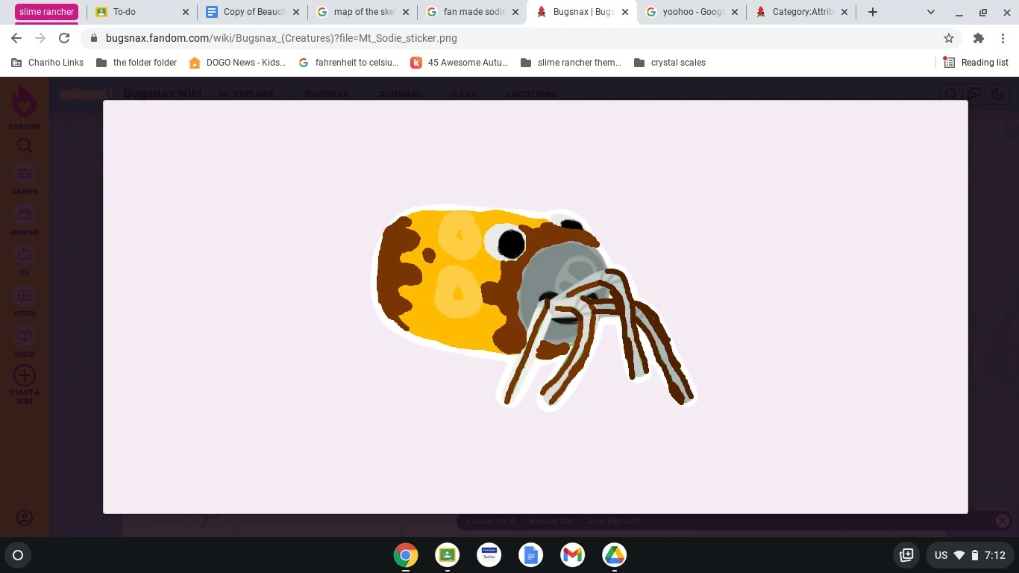The width and height of the screenshot is (1019, 573).
Task: Open Google Classroom shelf icon
Action: (x=447, y=555)
